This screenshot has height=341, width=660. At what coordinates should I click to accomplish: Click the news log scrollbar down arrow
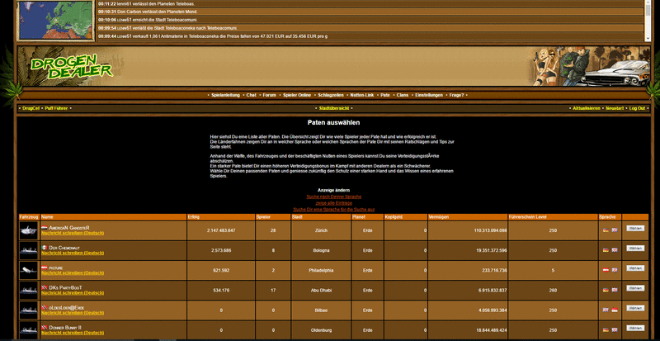coord(647,38)
